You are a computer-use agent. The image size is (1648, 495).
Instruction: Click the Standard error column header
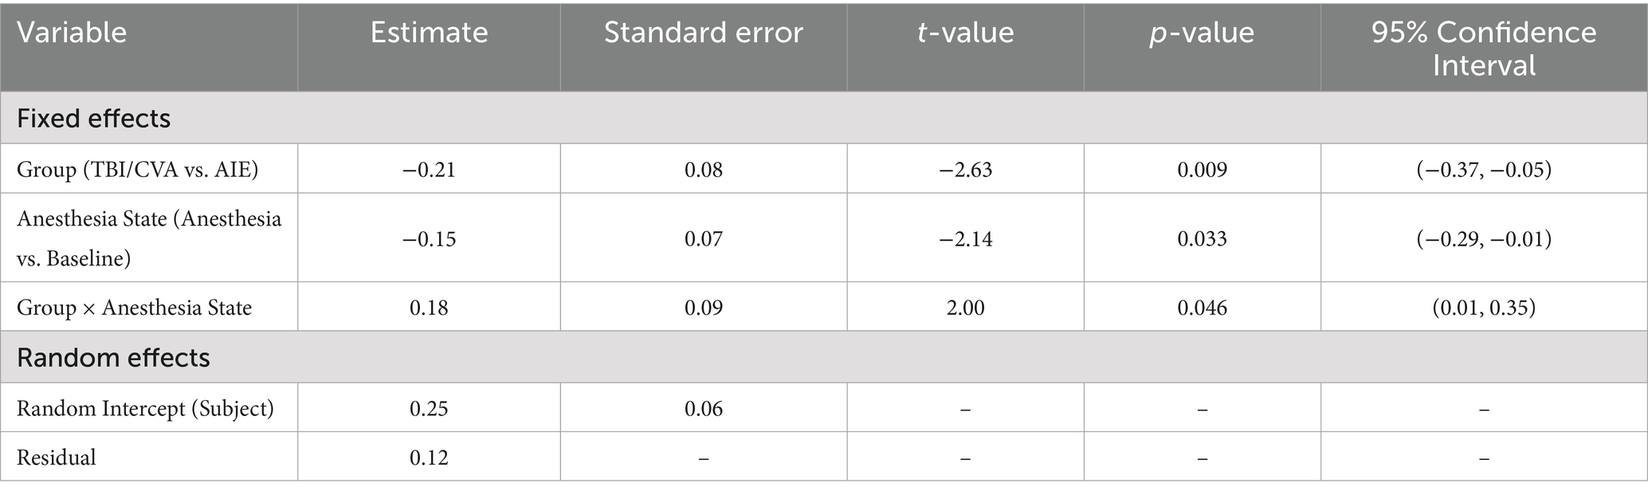pyautogui.click(x=703, y=33)
